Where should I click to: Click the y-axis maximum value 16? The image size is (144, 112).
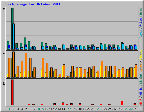[x=4, y=52]
